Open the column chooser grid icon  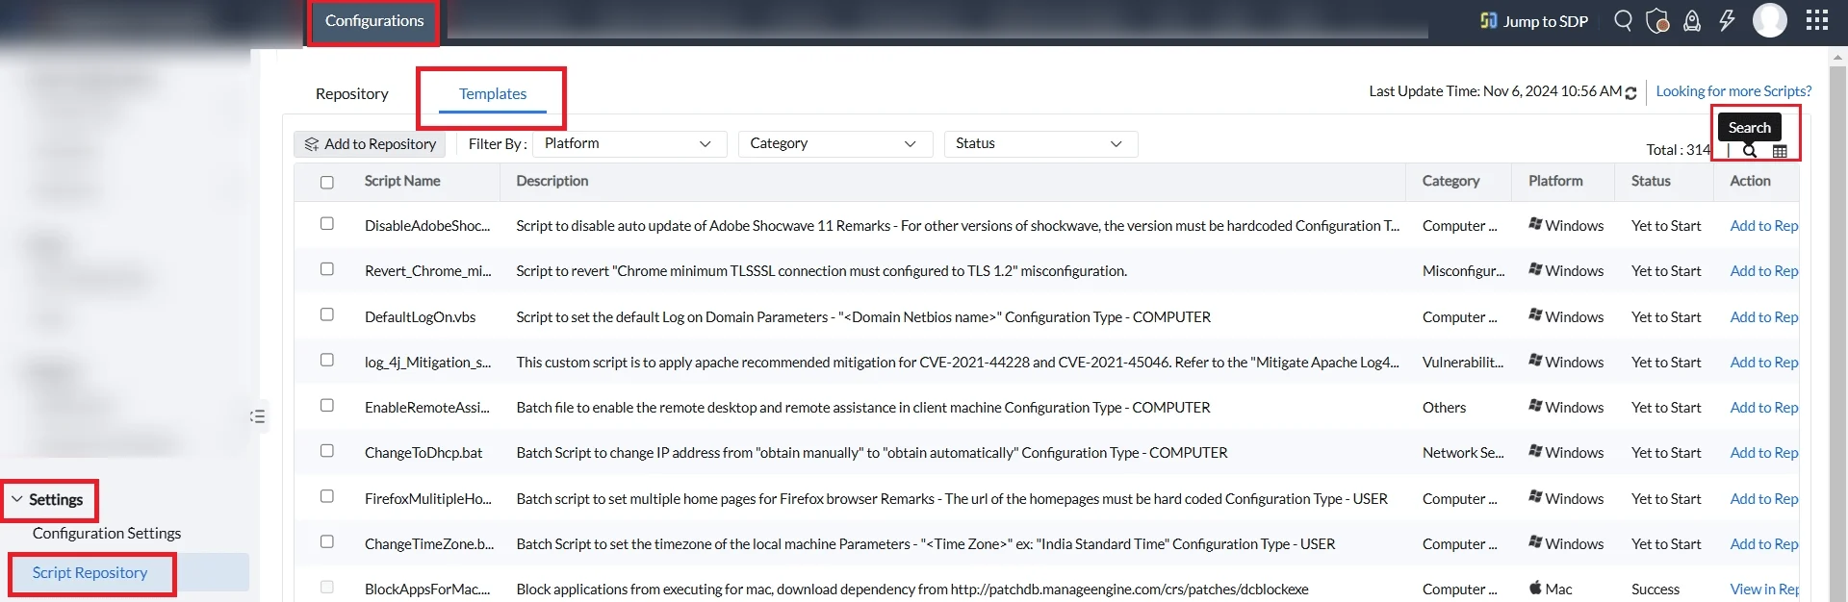[x=1780, y=151]
